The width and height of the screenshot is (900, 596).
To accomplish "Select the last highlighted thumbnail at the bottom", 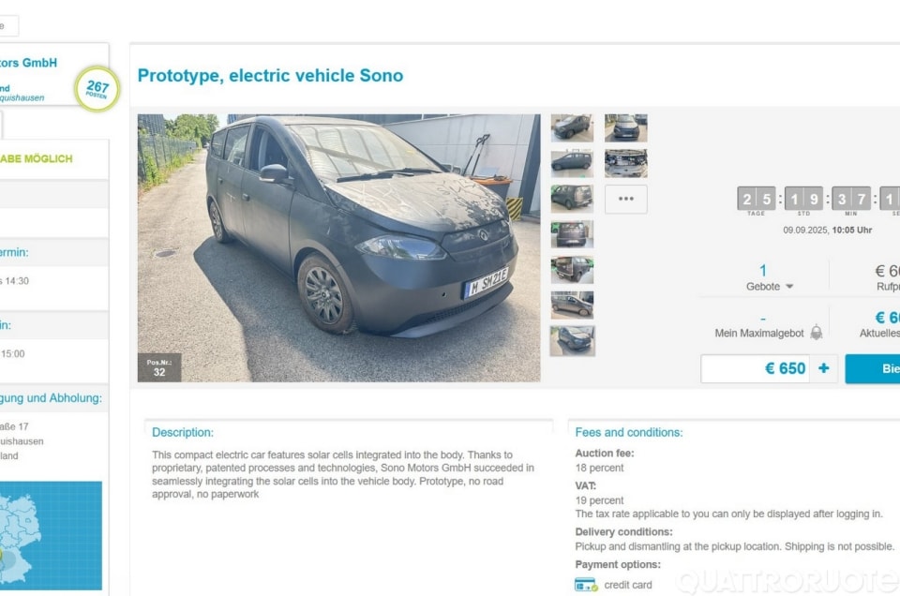I will pos(572,341).
